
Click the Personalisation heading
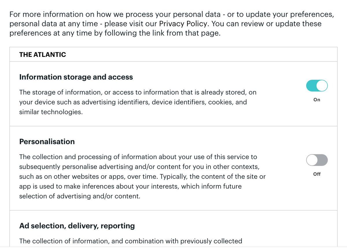pos(47,141)
